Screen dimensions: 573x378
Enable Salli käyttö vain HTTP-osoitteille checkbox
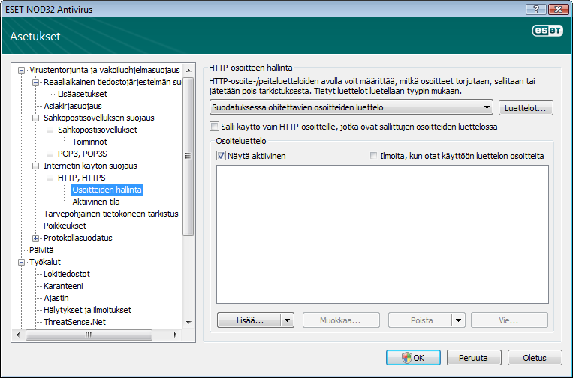[x=214, y=127]
